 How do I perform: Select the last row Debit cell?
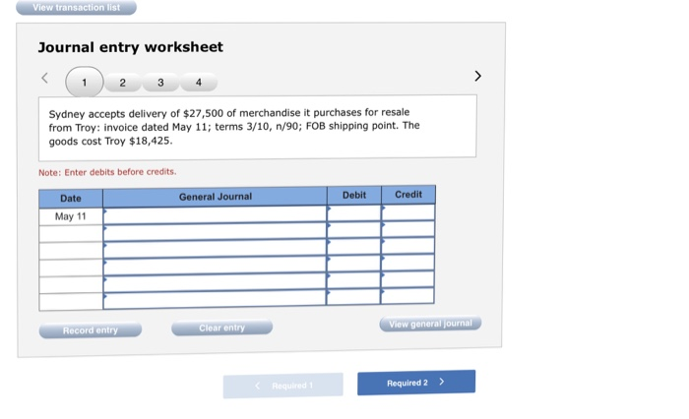click(x=353, y=296)
